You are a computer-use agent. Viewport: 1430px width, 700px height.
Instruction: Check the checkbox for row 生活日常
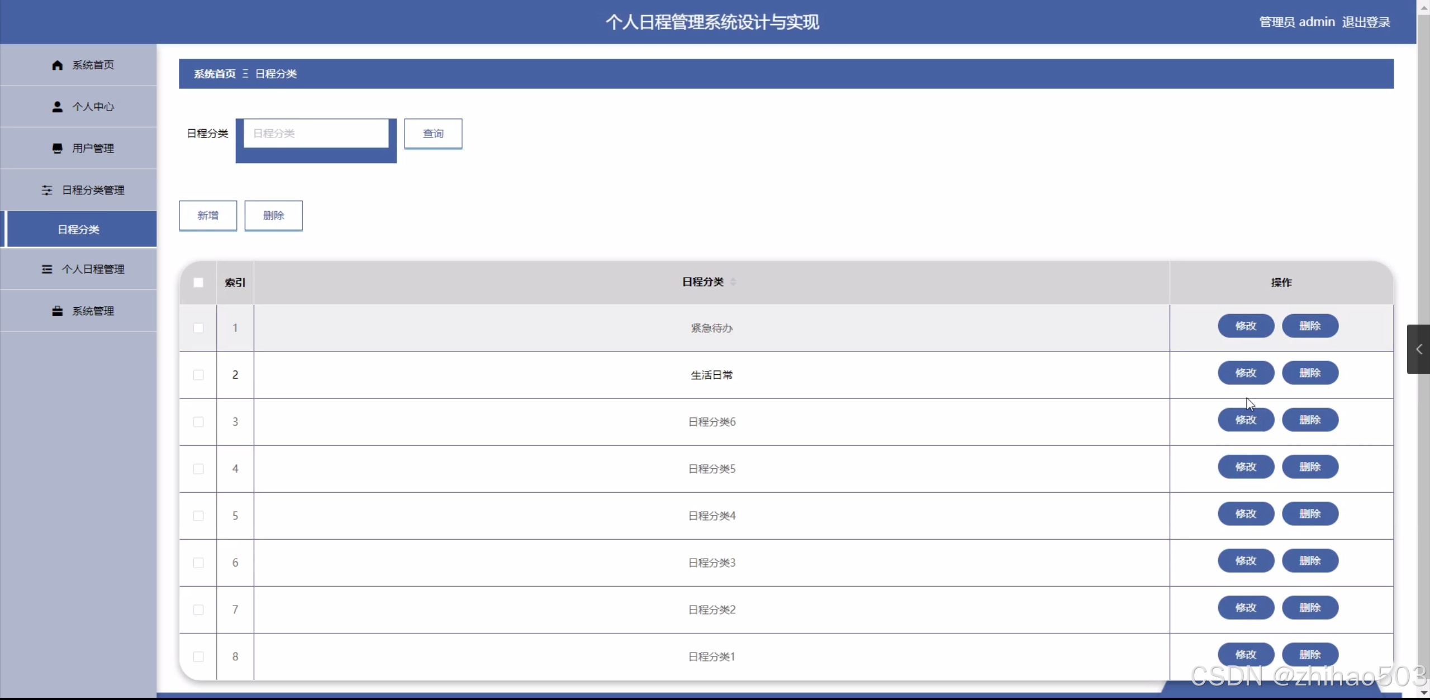(x=198, y=375)
